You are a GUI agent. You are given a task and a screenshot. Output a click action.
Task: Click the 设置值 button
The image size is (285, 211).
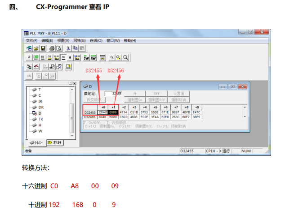(x=178, y=94)
